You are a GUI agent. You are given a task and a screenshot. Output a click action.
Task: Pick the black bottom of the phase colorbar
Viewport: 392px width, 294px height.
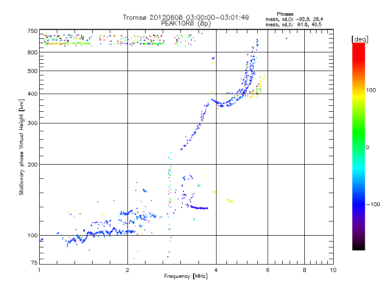(359, 247)
